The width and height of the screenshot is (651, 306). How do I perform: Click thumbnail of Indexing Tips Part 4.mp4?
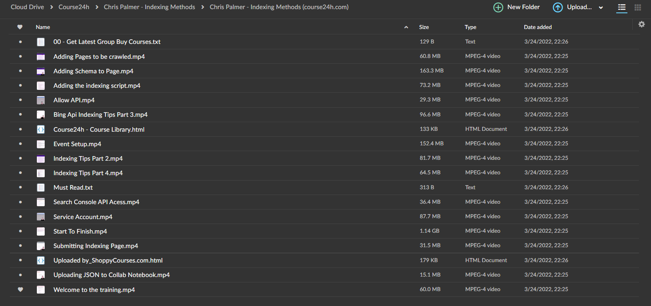click(x=41, y=173)
